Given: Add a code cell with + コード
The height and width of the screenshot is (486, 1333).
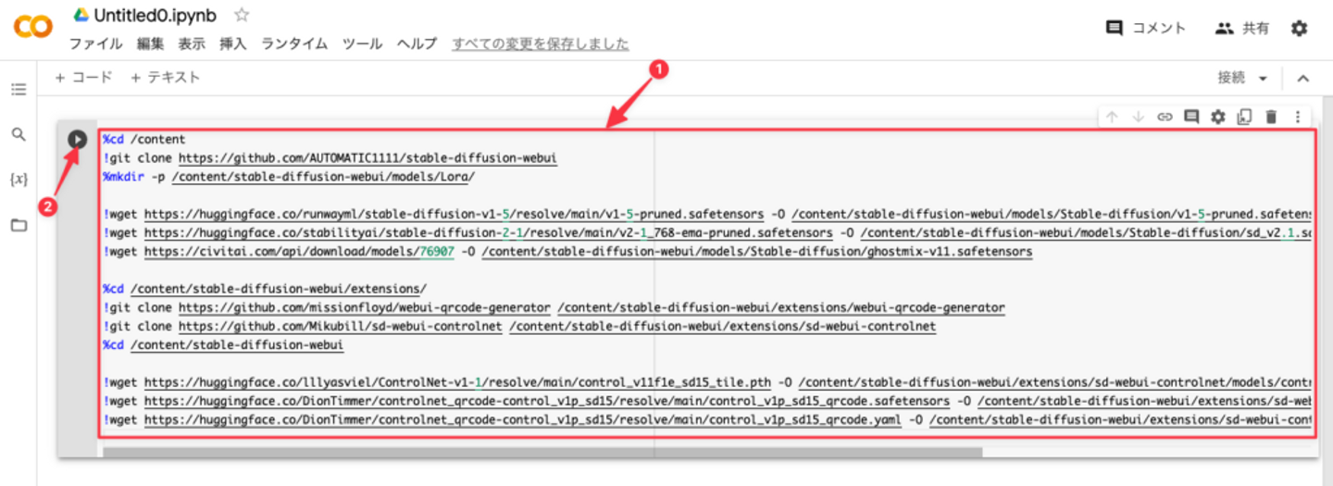Looking at the screenshot, I should 83,78.
